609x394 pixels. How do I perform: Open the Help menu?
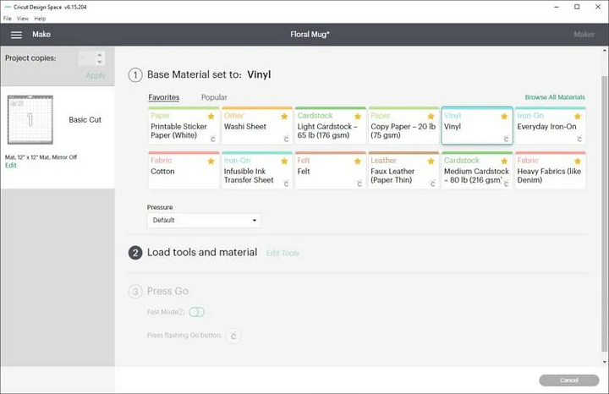pyautogui.click(x=40, y=19)
